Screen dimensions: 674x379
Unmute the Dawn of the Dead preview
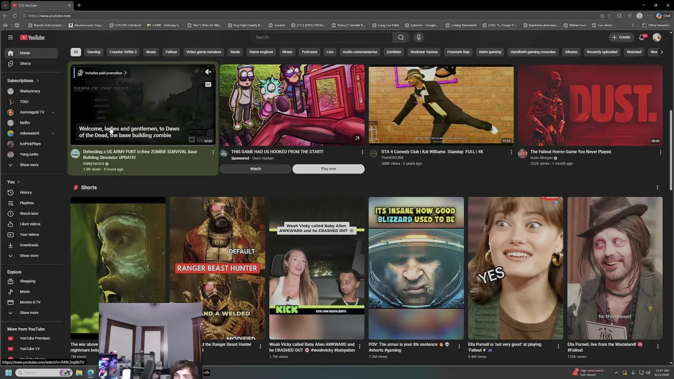point(209,72)
